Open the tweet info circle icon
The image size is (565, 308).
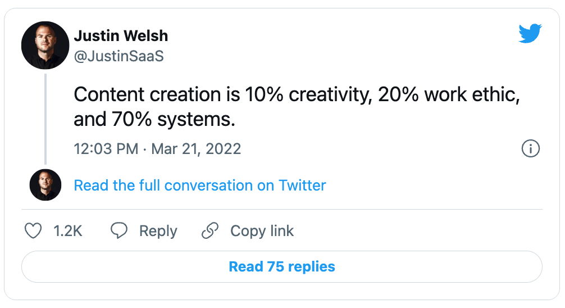pyautogui.click(x=531, y=148)
